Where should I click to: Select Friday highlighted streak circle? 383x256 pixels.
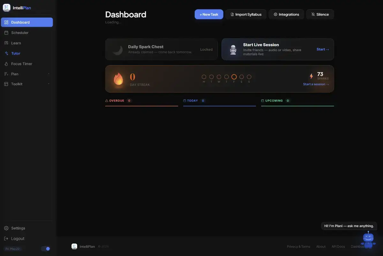(234, 77)
